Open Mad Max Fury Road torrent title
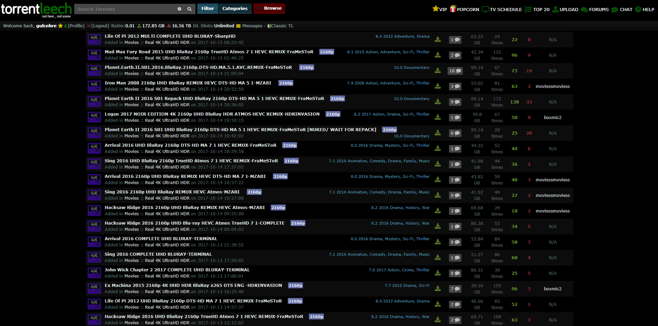 pos(209,52)
